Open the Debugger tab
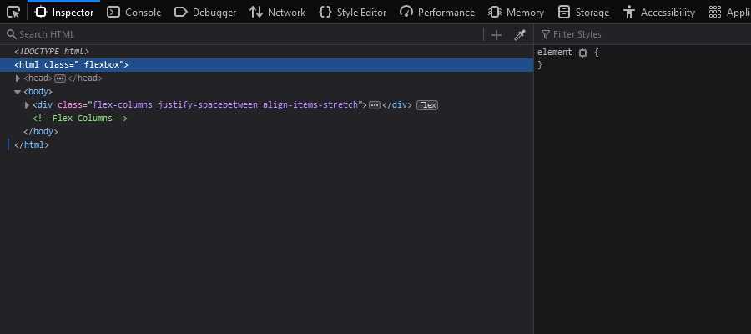Image resolution: width=751 pixels, height=334 pixels. click(205, 13)
